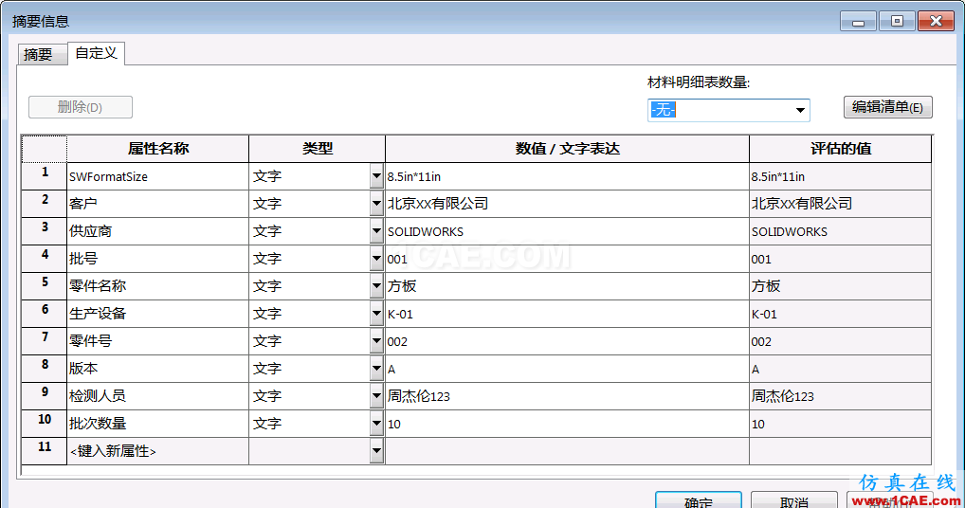
Task: Click the 取消 button
Action: tap(794, 500)
